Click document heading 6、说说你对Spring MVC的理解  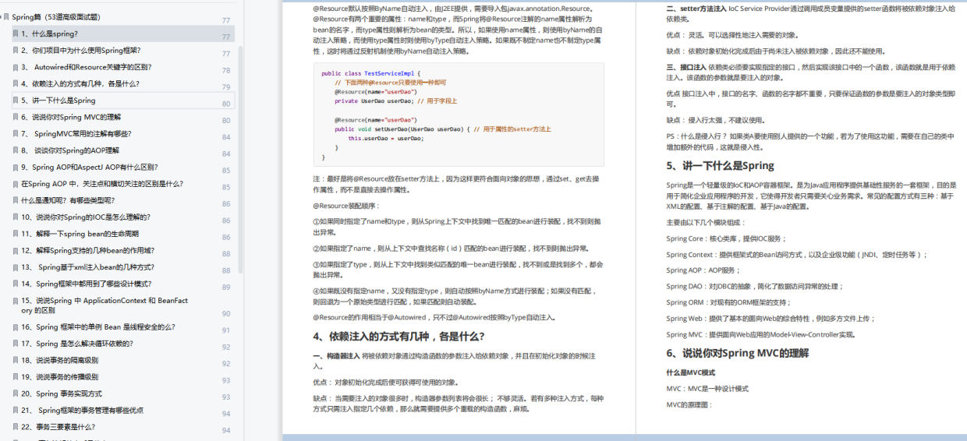(737, 353)
